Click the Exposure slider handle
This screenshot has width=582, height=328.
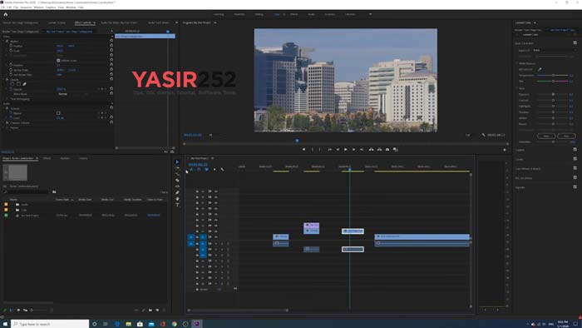(x=553, y=94)
